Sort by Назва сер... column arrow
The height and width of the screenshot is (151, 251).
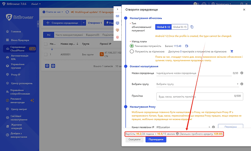(78, 44)
